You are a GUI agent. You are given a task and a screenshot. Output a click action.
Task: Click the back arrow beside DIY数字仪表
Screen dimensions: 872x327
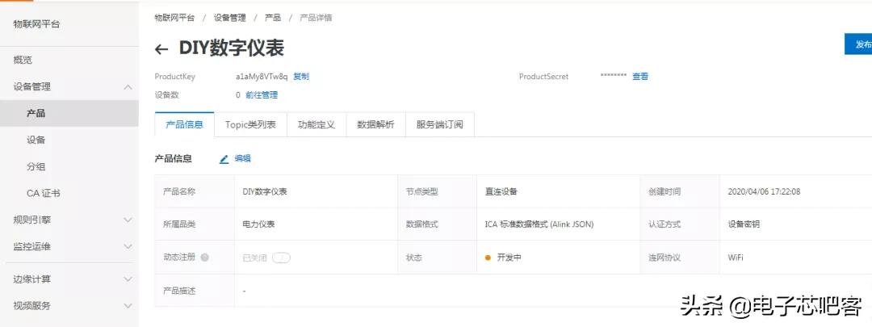click(x=161, y=49)
